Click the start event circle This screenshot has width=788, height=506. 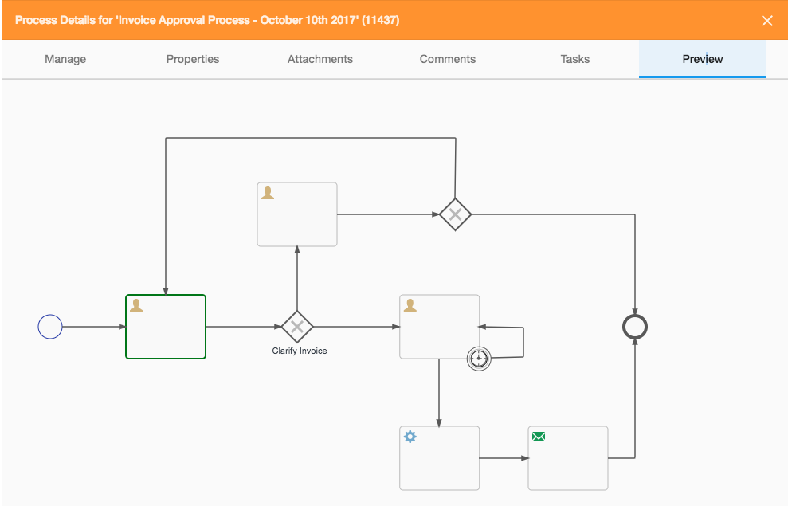tap(50, 327)
